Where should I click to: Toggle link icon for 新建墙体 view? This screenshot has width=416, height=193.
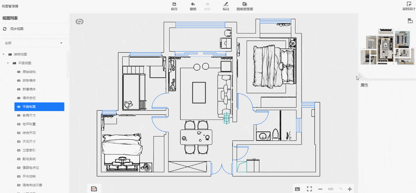tap(18, 89)
